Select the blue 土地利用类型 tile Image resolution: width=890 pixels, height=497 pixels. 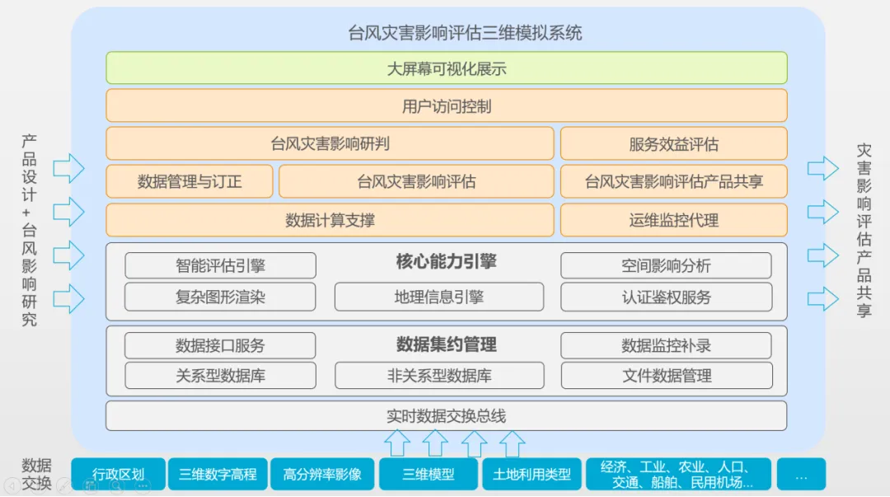[x=532, y=474]
